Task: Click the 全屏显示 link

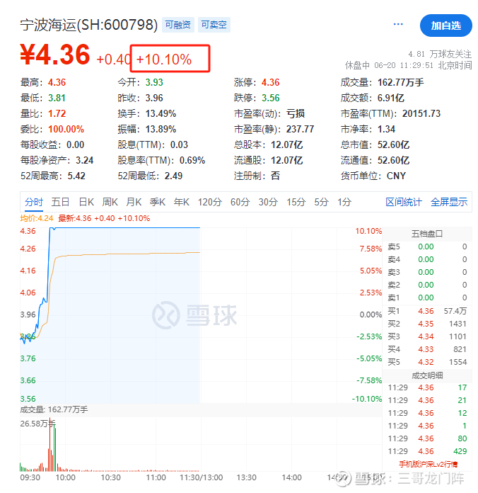Action: point(449,202)
